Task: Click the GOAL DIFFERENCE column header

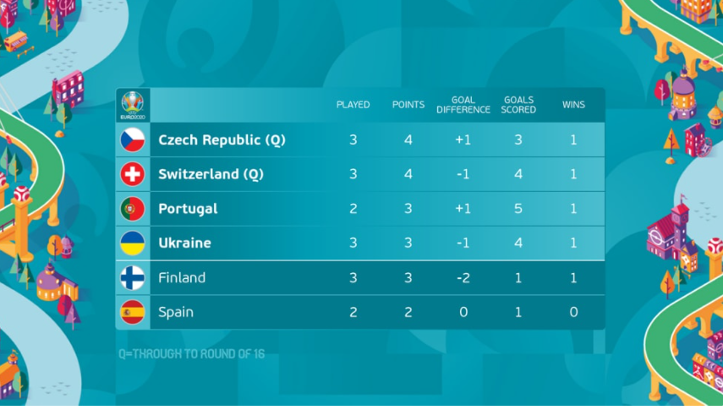Action: coord(463,105)
